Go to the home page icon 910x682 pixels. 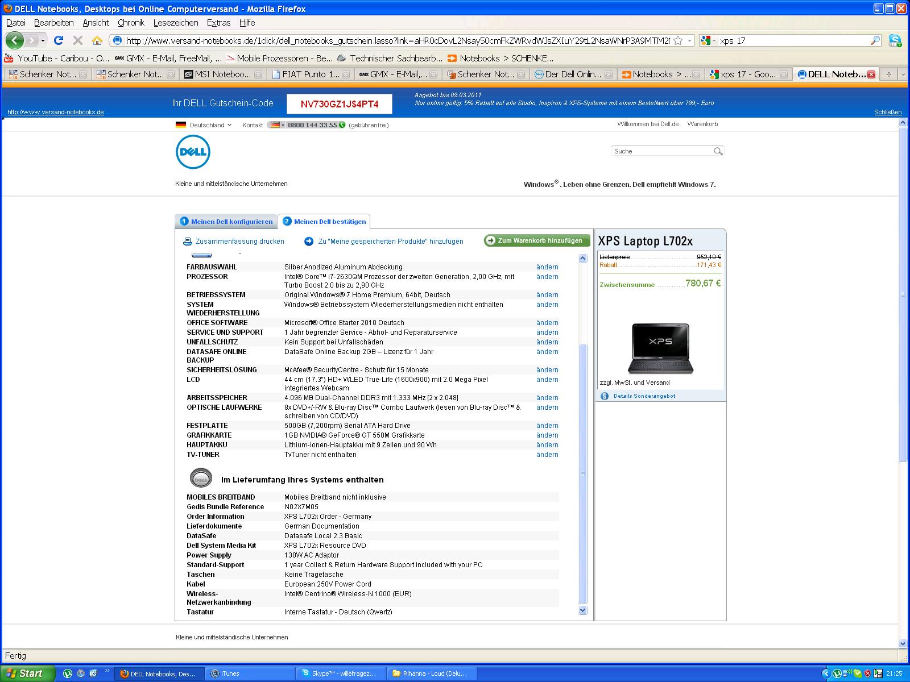(97, 40)
